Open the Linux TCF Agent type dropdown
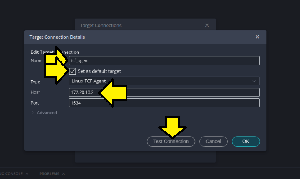 point(164,81)
